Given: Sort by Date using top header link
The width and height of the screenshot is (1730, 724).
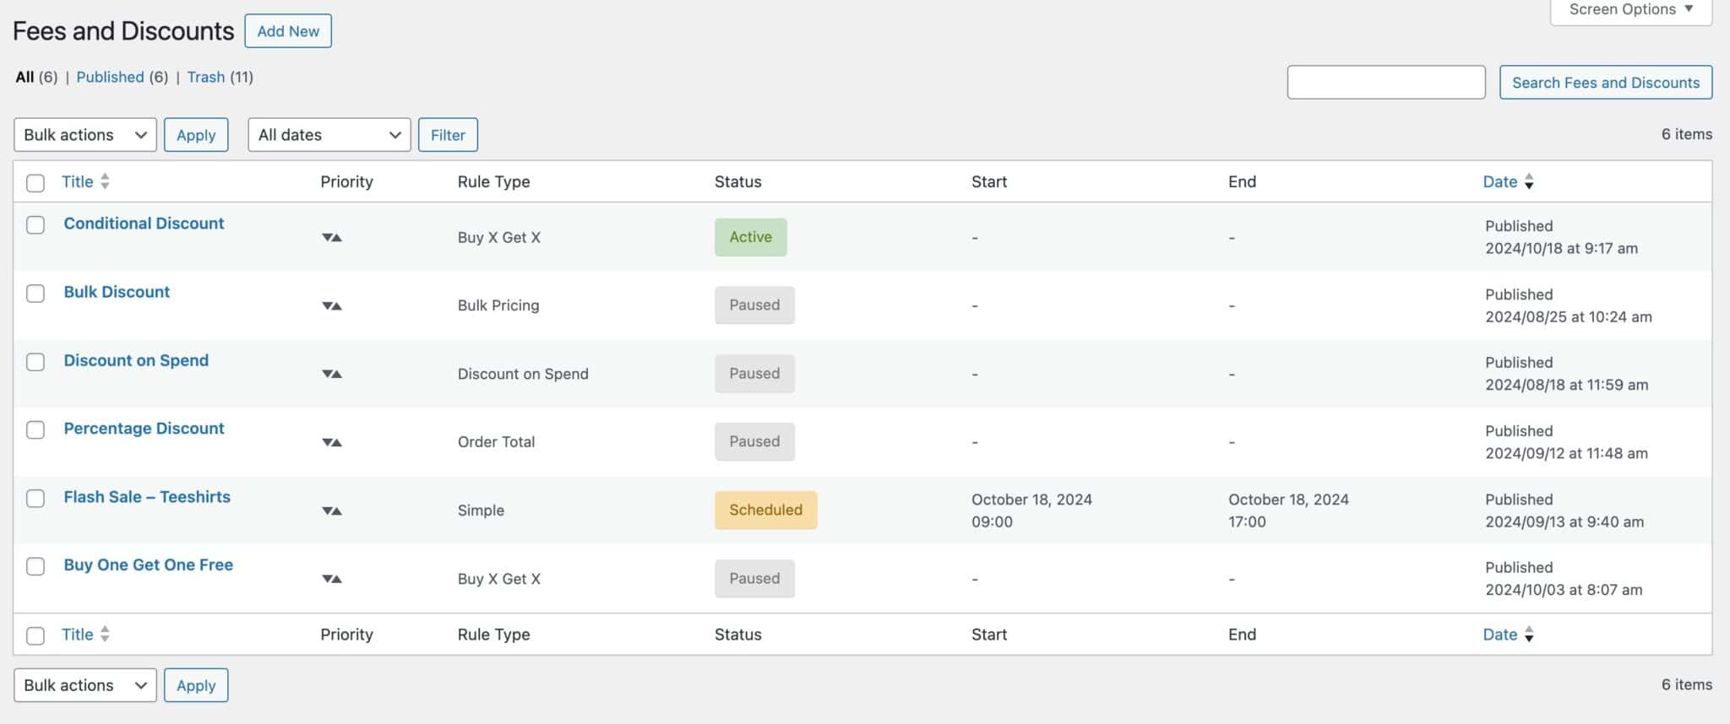Looking at the screenshot, I should pos(1500,181).
